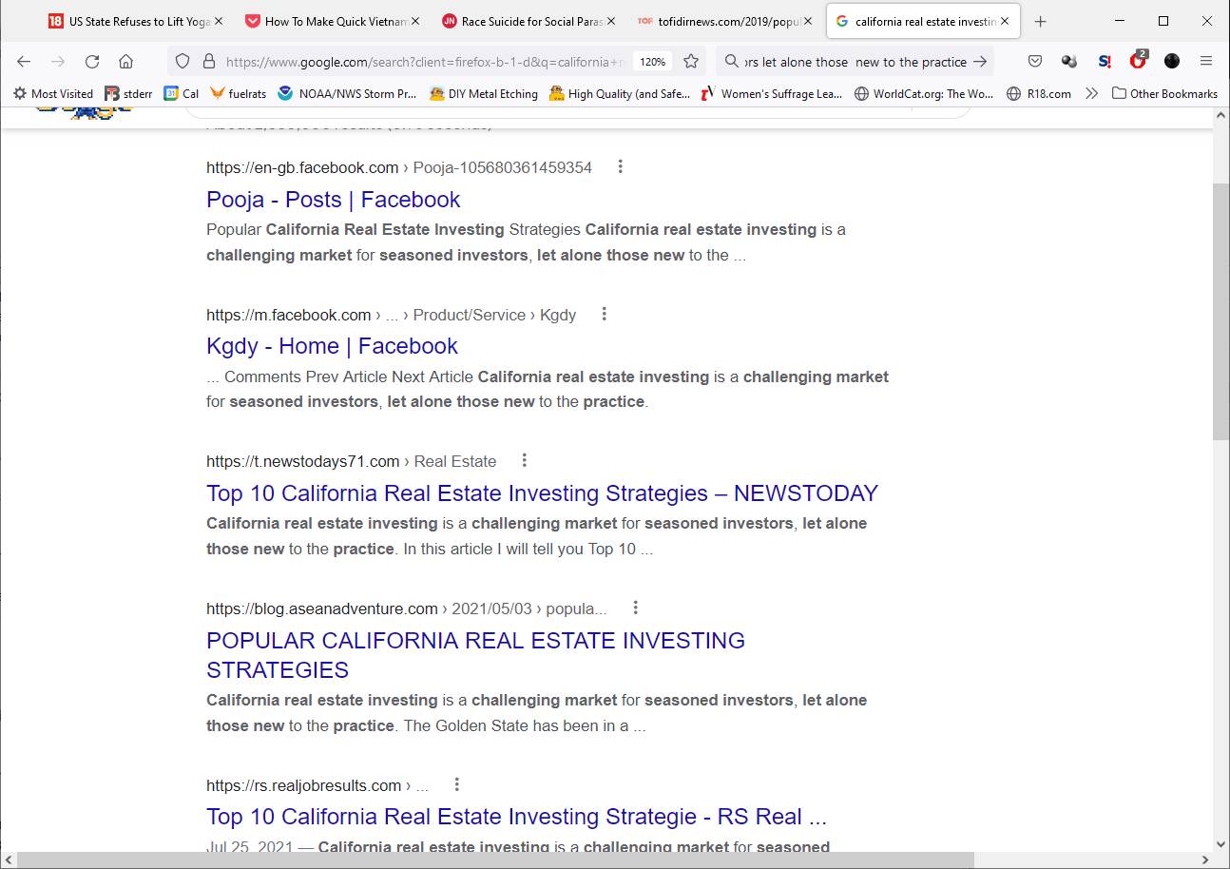Screen dimensions: 1230x869
Task: Open Kgdy - Home | Facebook result
Action: pyautogui.click(x=332, y=346)
